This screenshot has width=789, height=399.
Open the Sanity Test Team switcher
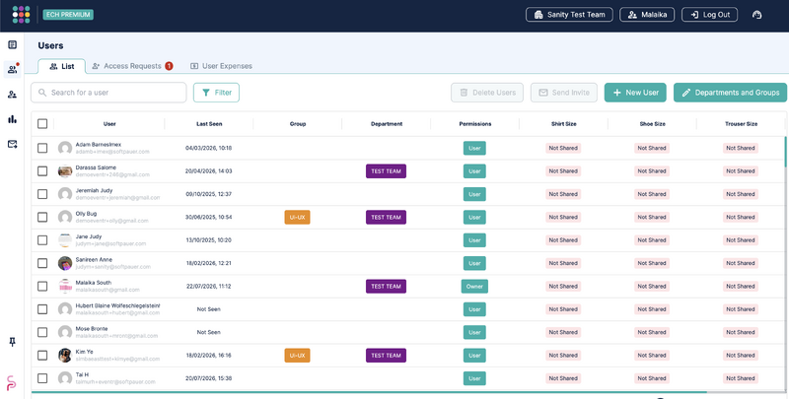click(x=569, y=15)
